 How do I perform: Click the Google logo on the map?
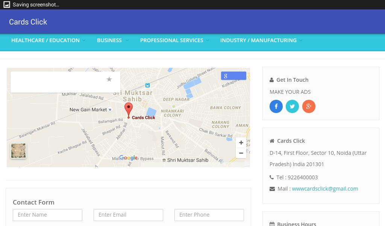coord(128,157)
